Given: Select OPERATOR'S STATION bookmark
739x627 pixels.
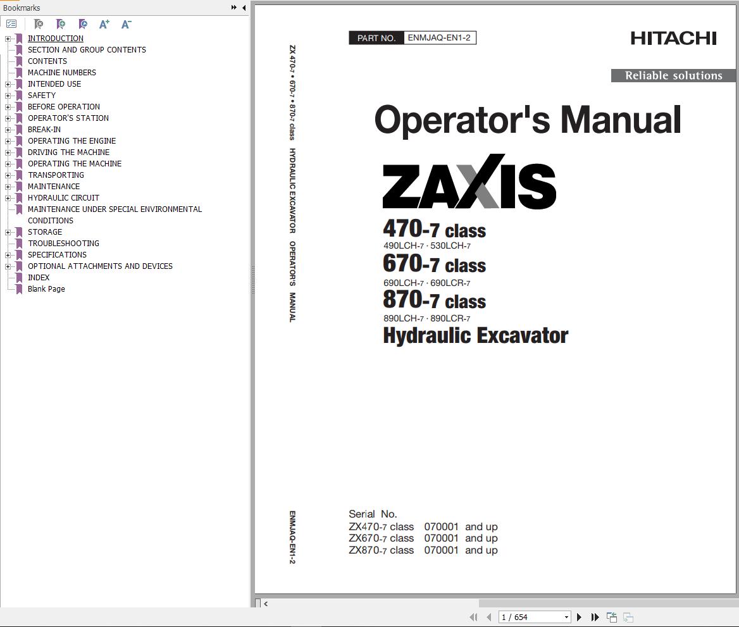Looking at the screenshot, I should point(68,118).
